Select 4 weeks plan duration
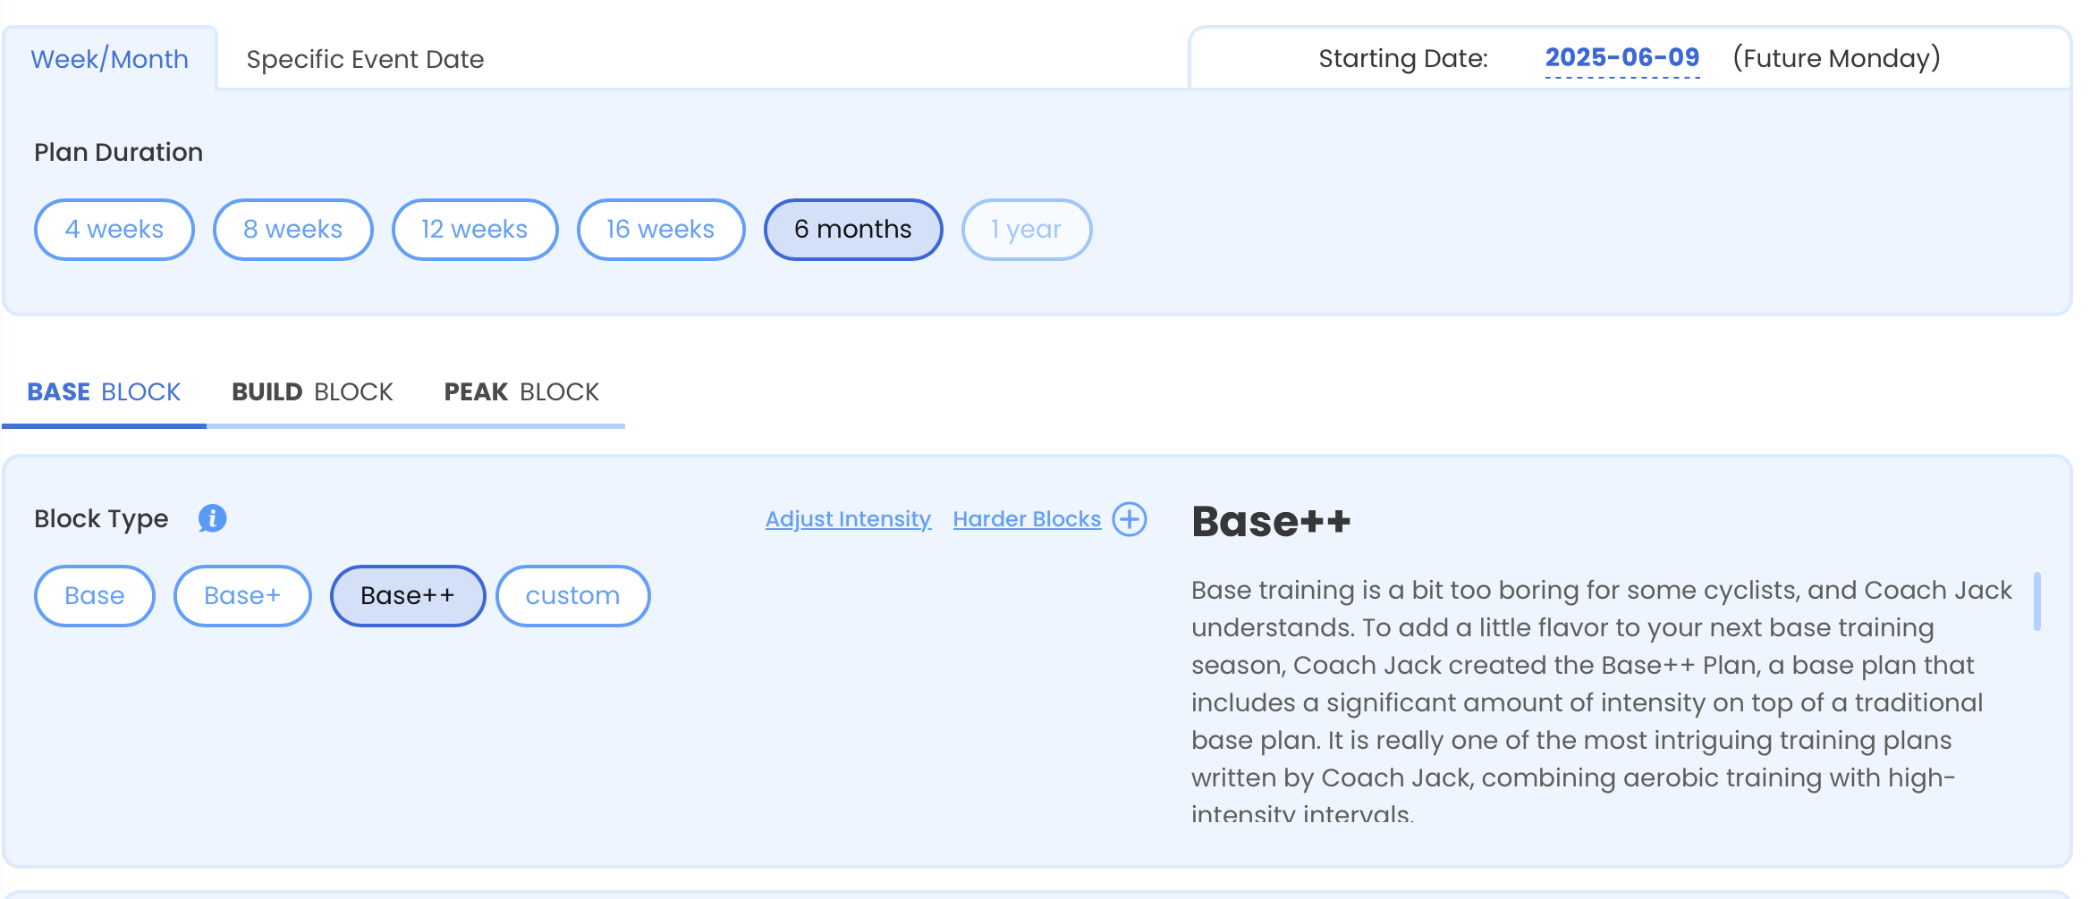The height and width of the screenshot is (899, 2091). pos(114,230)
